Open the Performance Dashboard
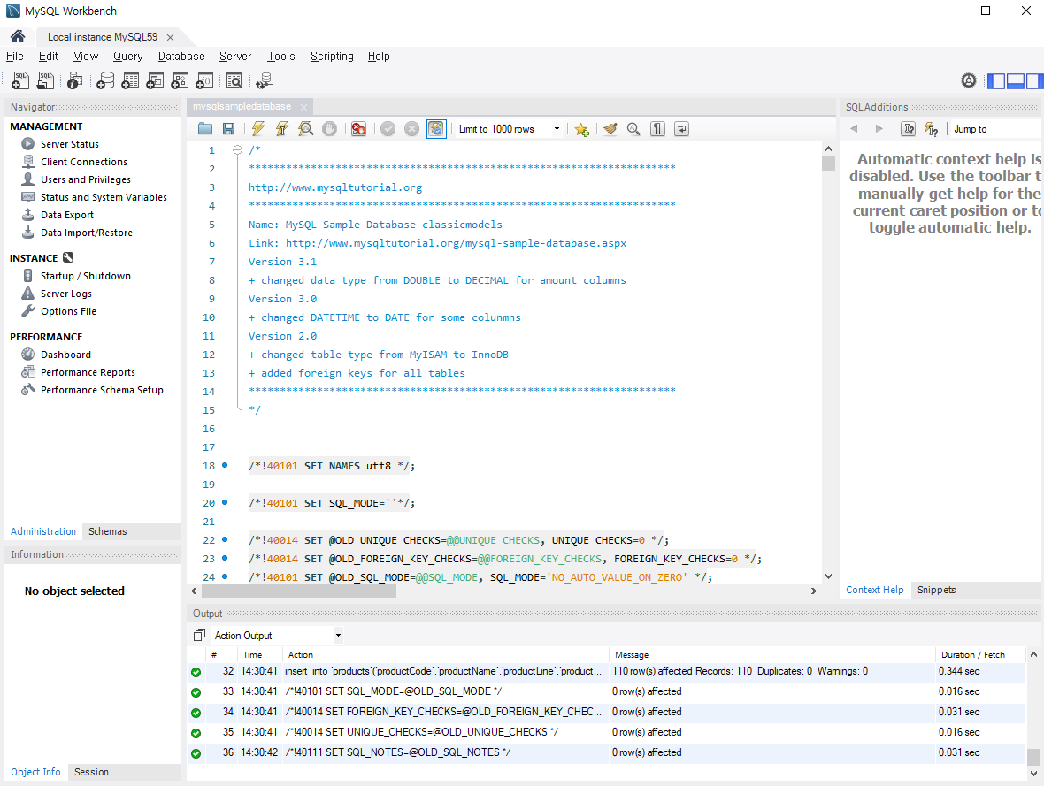Image resolution: width=1044 pixels, height=786 pixels. coord(65,355)
